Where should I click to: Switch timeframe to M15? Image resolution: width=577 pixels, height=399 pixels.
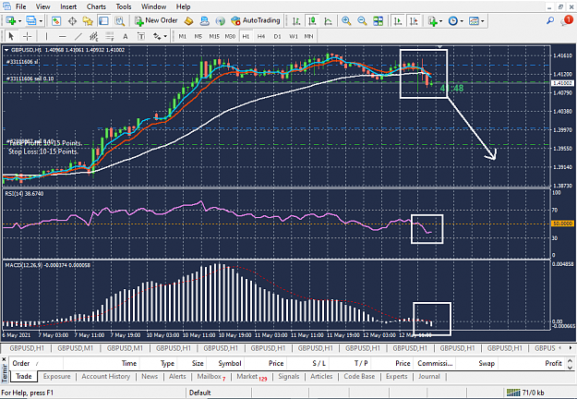click(214, 36)
